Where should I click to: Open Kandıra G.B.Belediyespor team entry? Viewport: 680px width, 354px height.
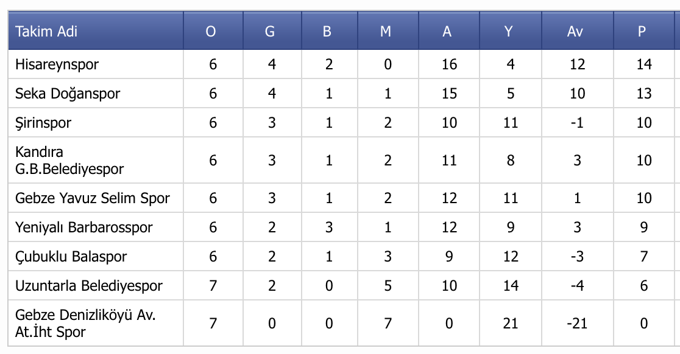69,160
